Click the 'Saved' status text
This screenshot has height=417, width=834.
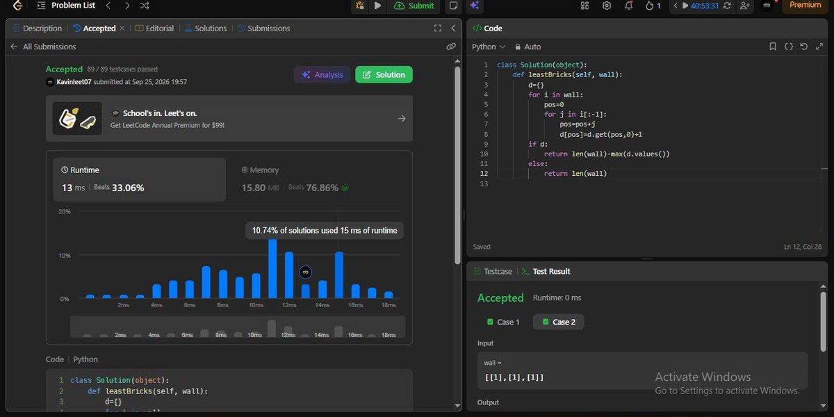[482, 247]
